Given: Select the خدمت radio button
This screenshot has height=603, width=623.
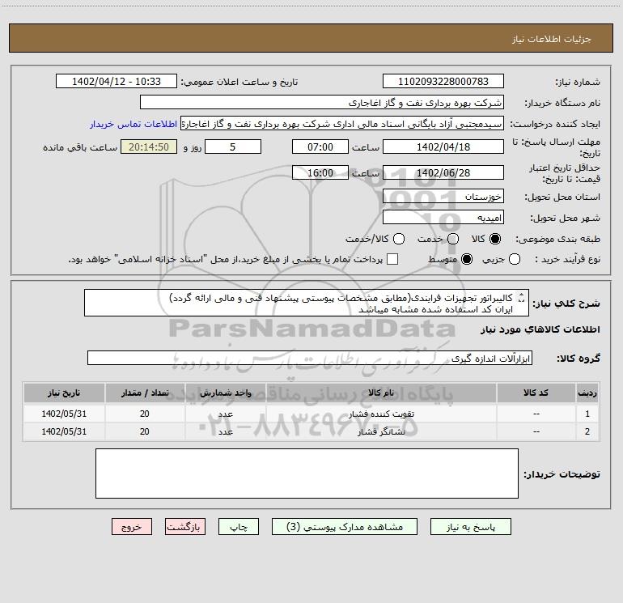Looking at the screenshot, I should [453, 239].
